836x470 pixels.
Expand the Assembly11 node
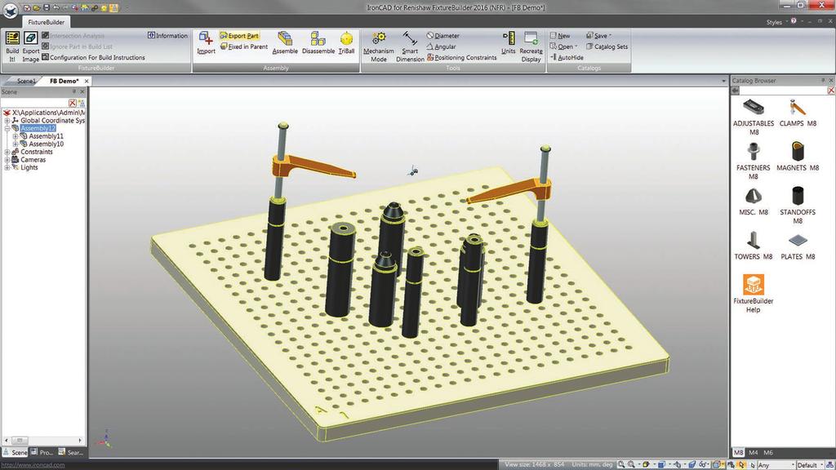(x=16, y=136)
